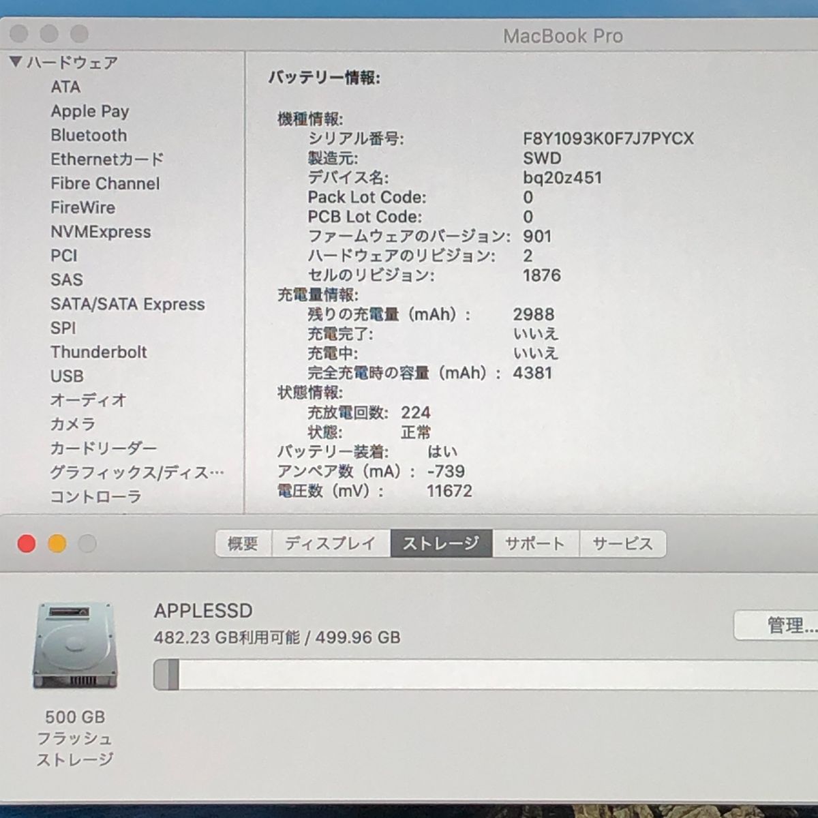Select カメラ sidebar entry
This screenshot has height=818, width=818.
72,424
